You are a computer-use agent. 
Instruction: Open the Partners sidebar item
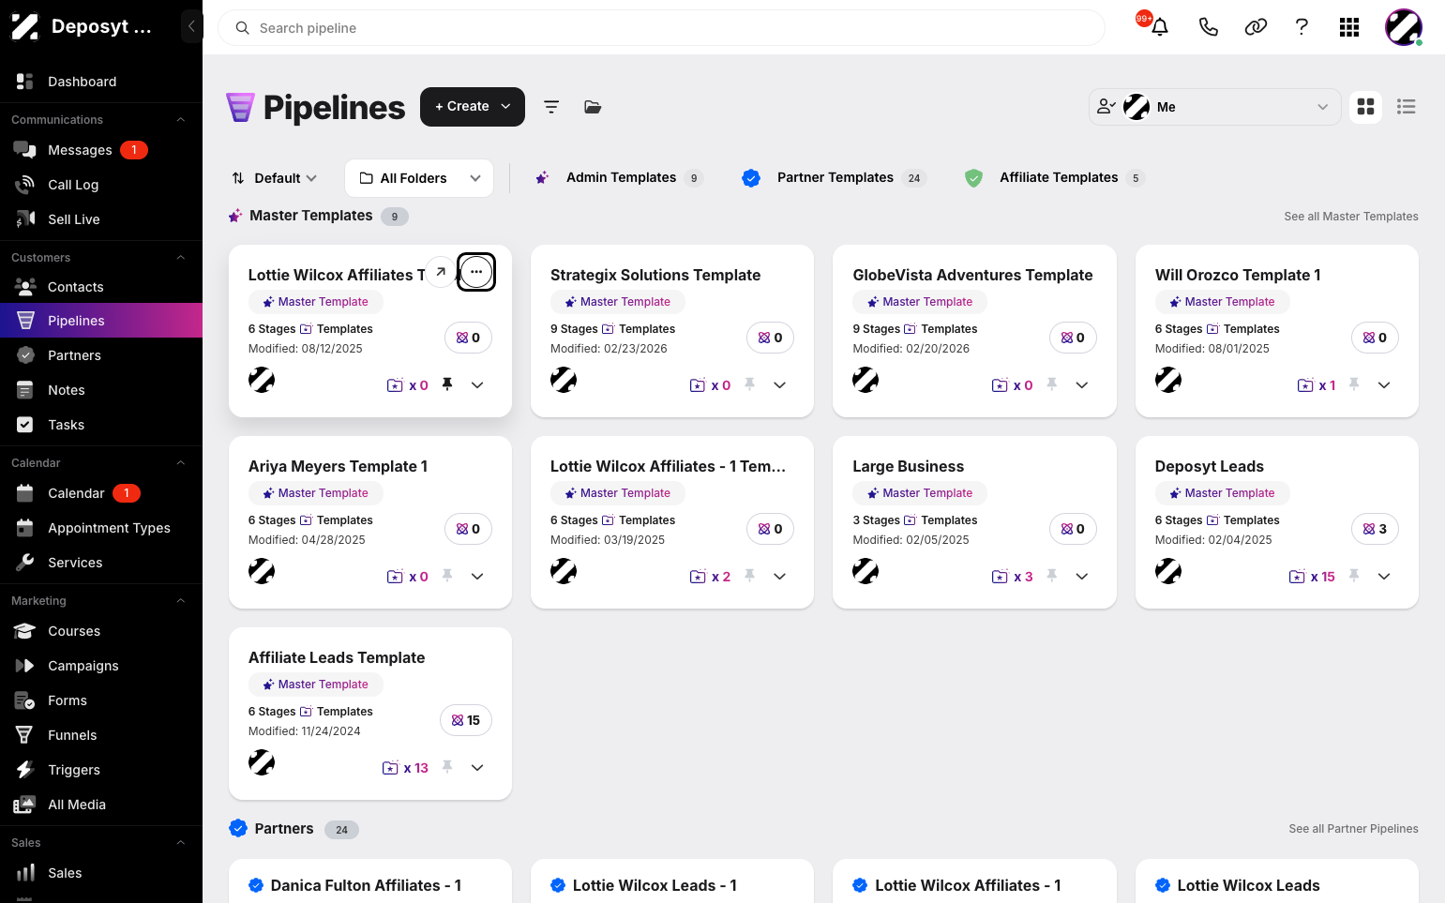click(x=101, y=355)
